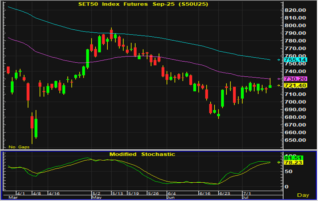
Task: Click the May month label on the time axis
Action: pos(96,197)
